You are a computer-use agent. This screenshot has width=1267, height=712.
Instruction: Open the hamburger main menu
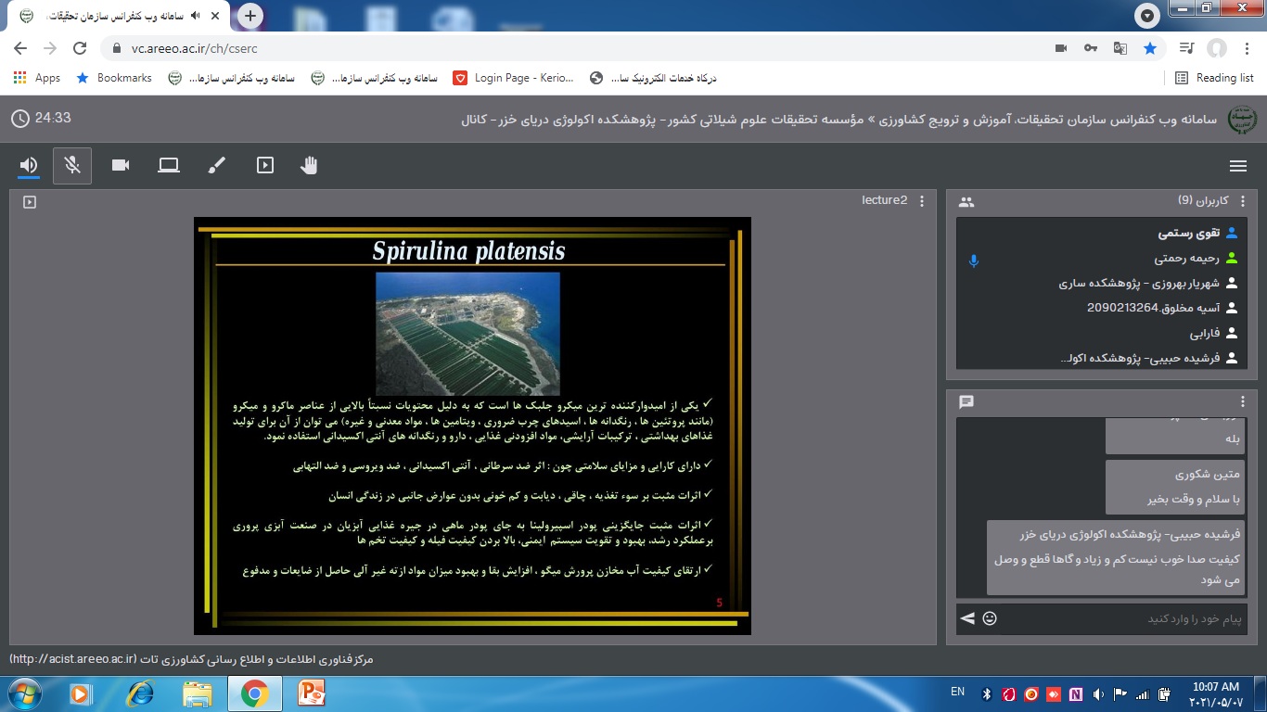point(1237,166)
